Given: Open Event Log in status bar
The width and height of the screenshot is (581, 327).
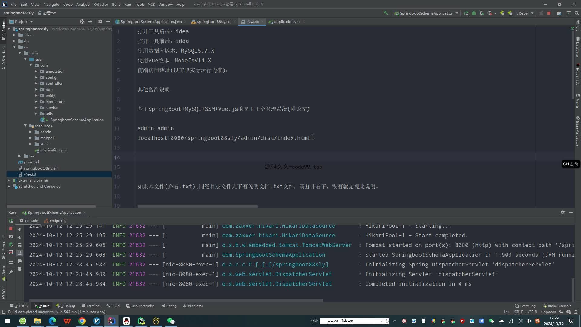Looking at the screenshot, I should (525, 306).
